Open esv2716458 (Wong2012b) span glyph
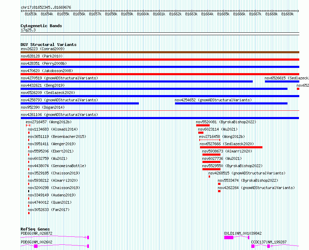This screenshot has width=309, height=250. (x=210, y=140)
